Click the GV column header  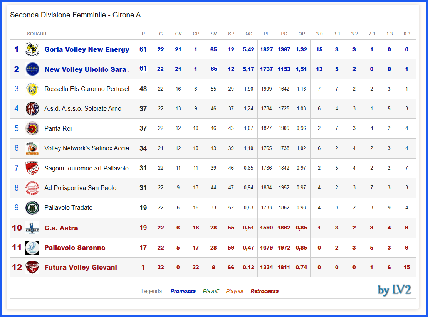[x=178, y=34]
